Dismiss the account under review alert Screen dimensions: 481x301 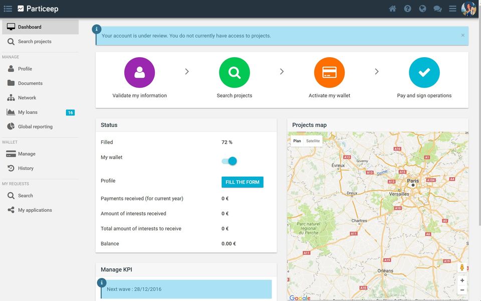[462, 35]
